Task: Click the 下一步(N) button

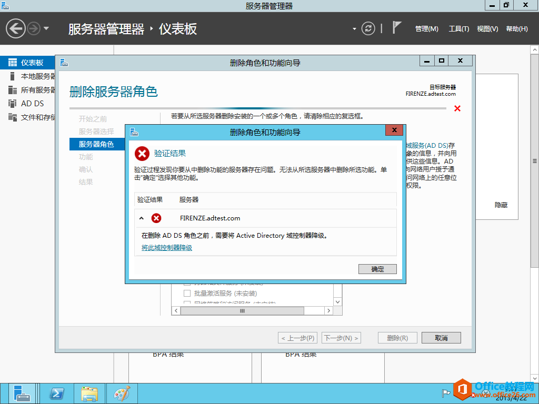Action: click(341, 338)
